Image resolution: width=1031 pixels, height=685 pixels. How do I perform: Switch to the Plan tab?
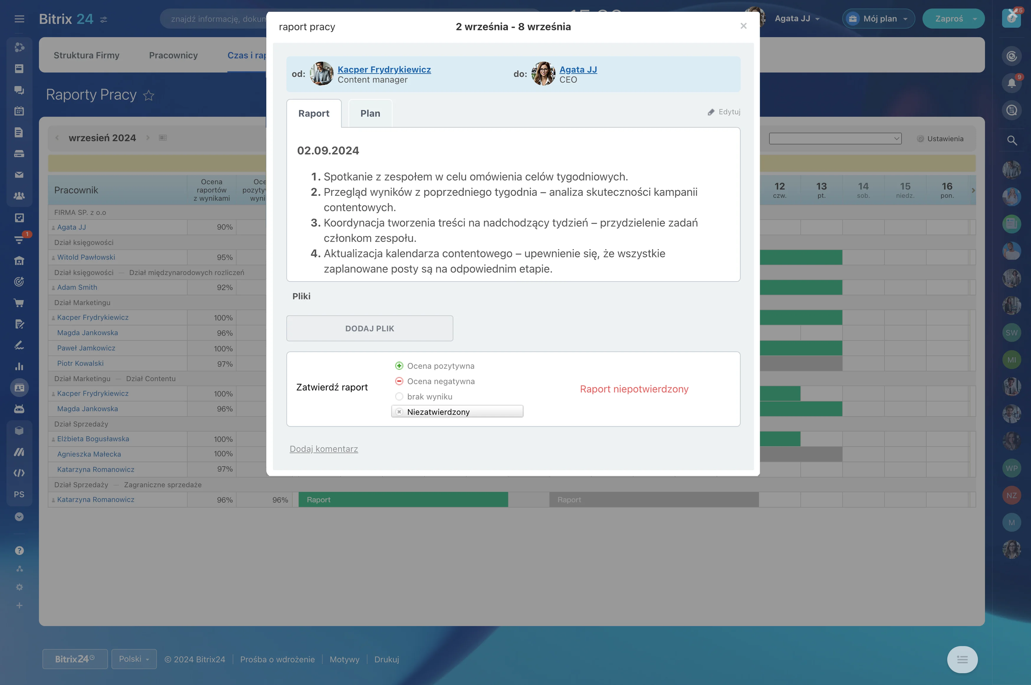pyautogui.click(x=370, y=113)
